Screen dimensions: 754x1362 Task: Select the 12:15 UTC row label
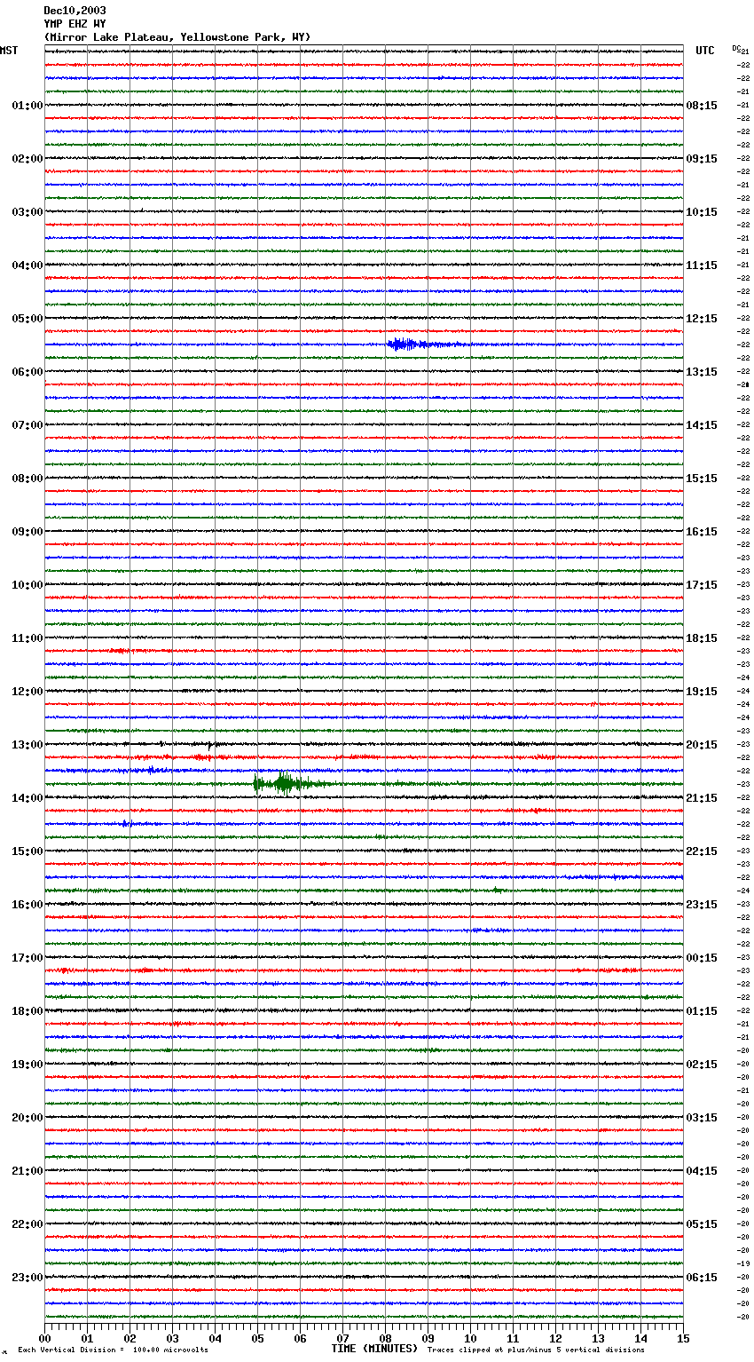[702, 319]
